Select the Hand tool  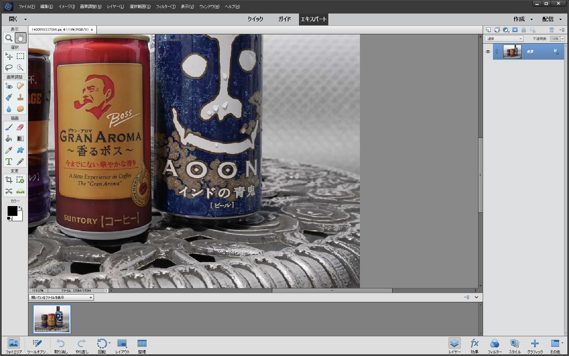[x=20, y=38]
